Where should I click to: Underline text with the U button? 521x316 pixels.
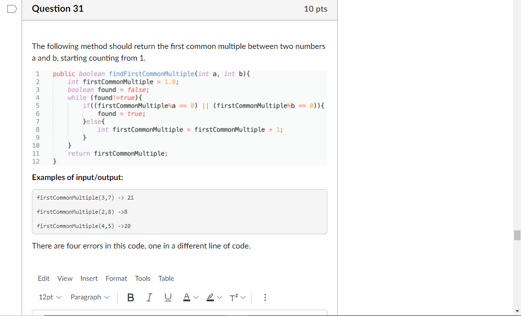coord(168,297)
